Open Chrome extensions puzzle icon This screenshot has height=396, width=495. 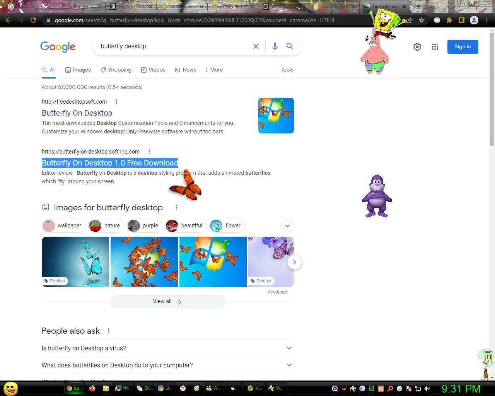(x=449, y=20)
